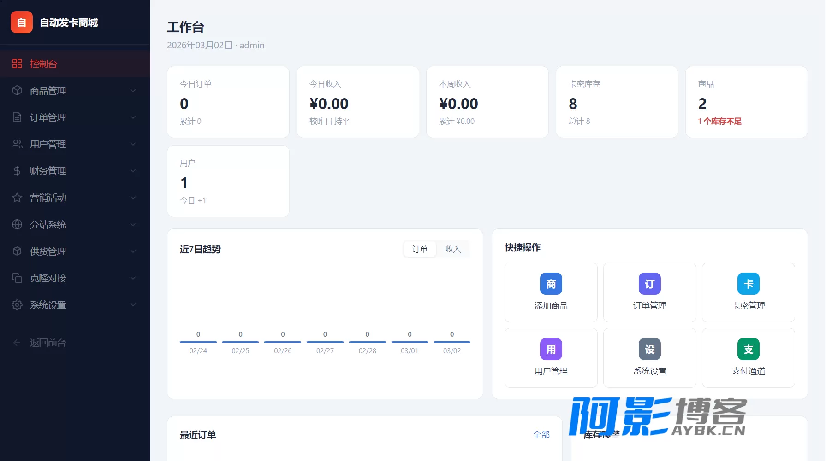This screenshot has height=461, width=826.
Task: Click the 总计 8 text
Action: (579, 121)
